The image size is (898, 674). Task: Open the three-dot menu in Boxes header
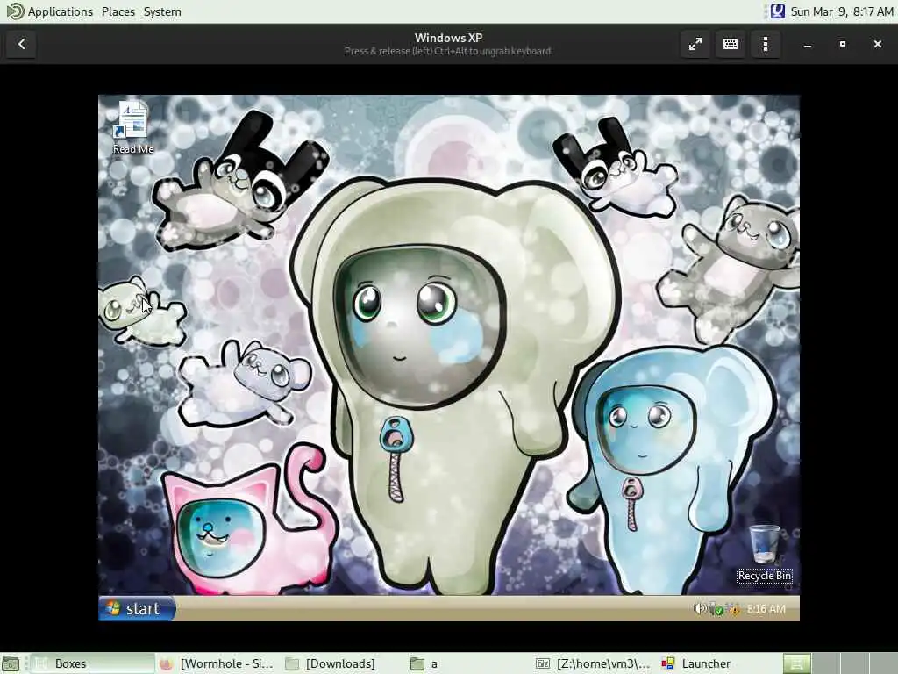click(x=766, y=44)
